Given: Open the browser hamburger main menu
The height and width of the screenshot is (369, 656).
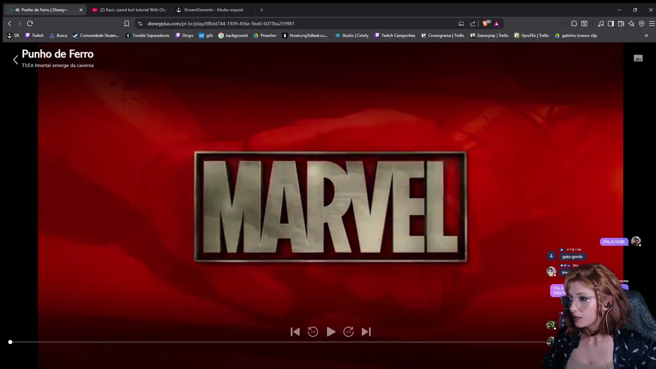Looking at the screenshot, I should coord(651,24).
